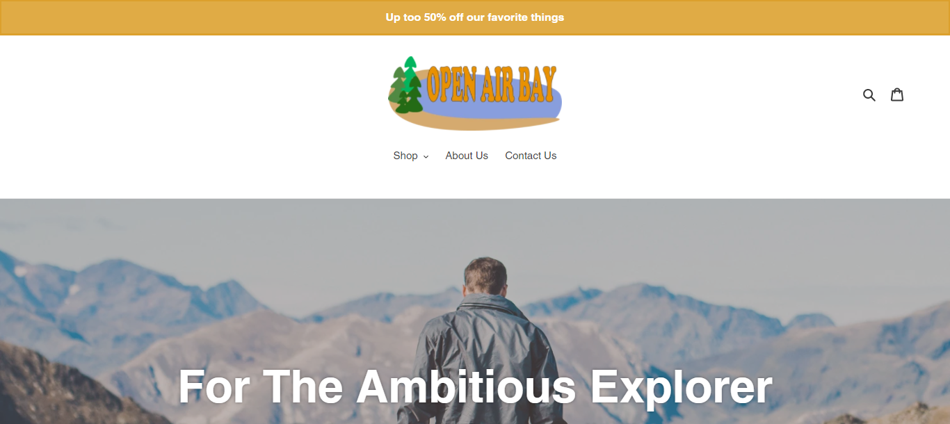The height and width of the screenshot is (424, 950).
Task: Select the orange OPEN AIR BAY lettering
Action: (x=492, y=85)
